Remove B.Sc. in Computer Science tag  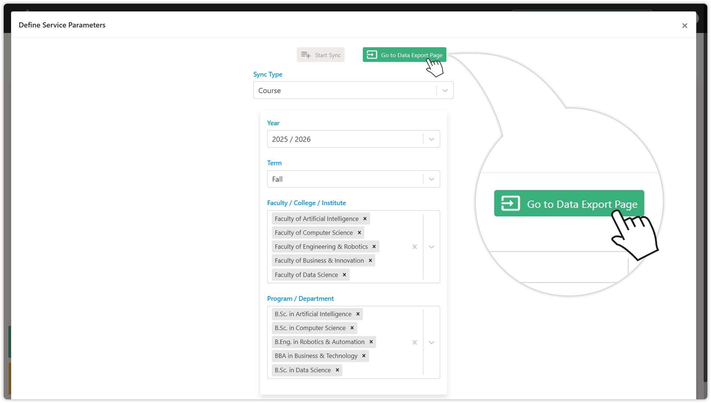(352, 328)
